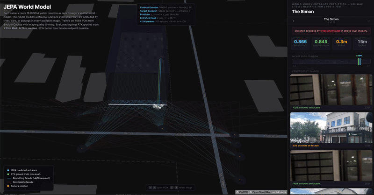This screenshot has height=195, width=374.
Task: Click the 'Entrance occluded by trees and foliage' notice
Action: click(x=331, y=31)
